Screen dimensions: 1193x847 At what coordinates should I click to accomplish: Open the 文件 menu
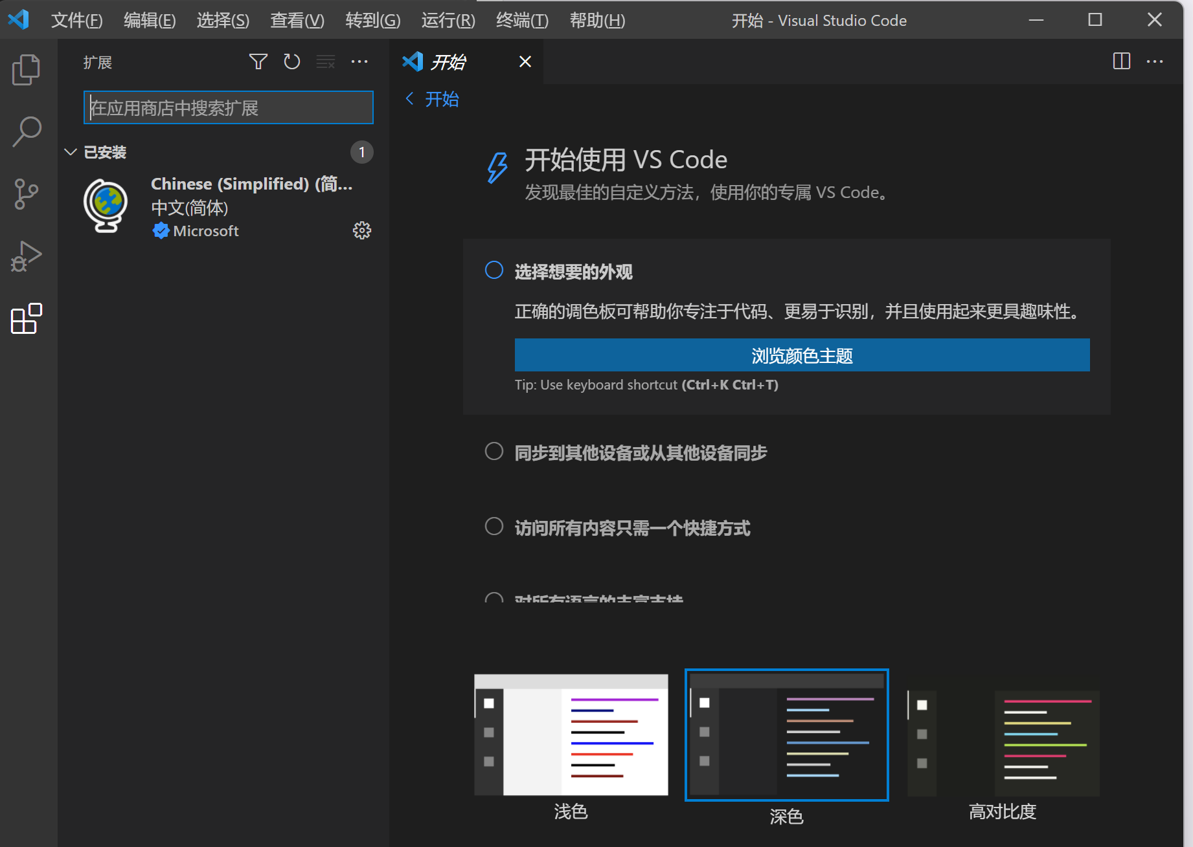tap(76, 20)
